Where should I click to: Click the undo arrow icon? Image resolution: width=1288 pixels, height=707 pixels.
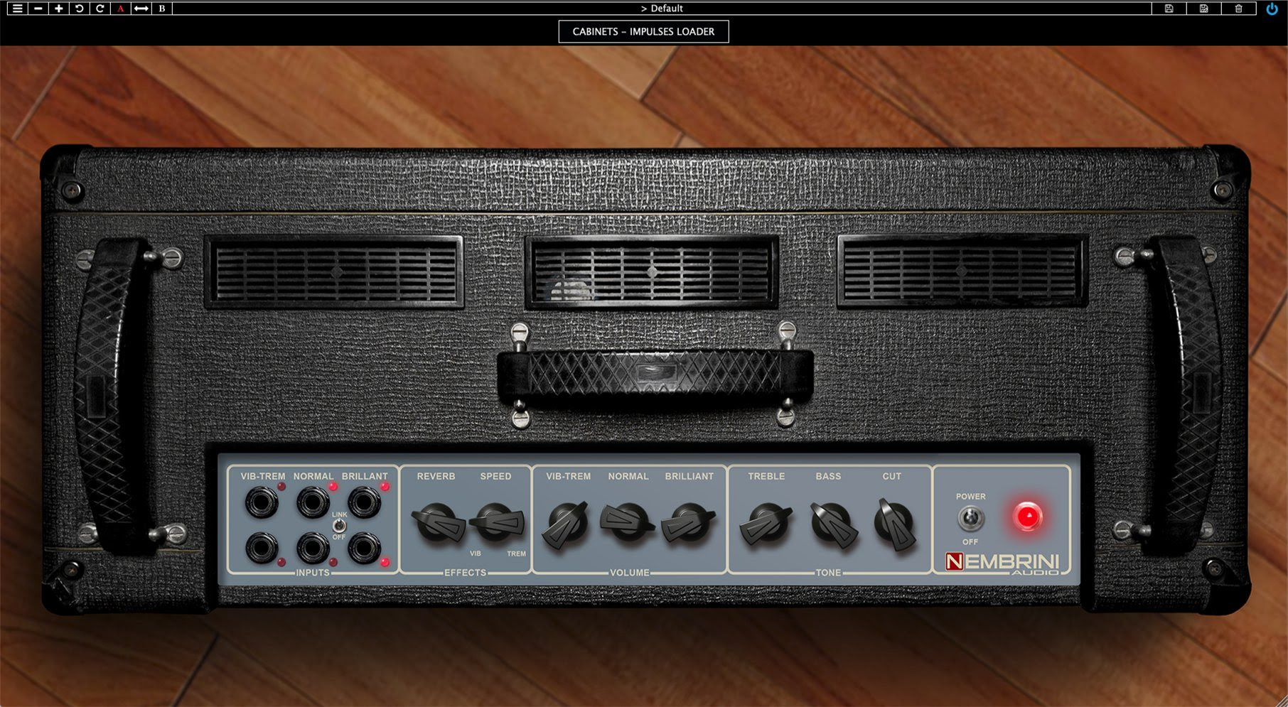[80, 9]
